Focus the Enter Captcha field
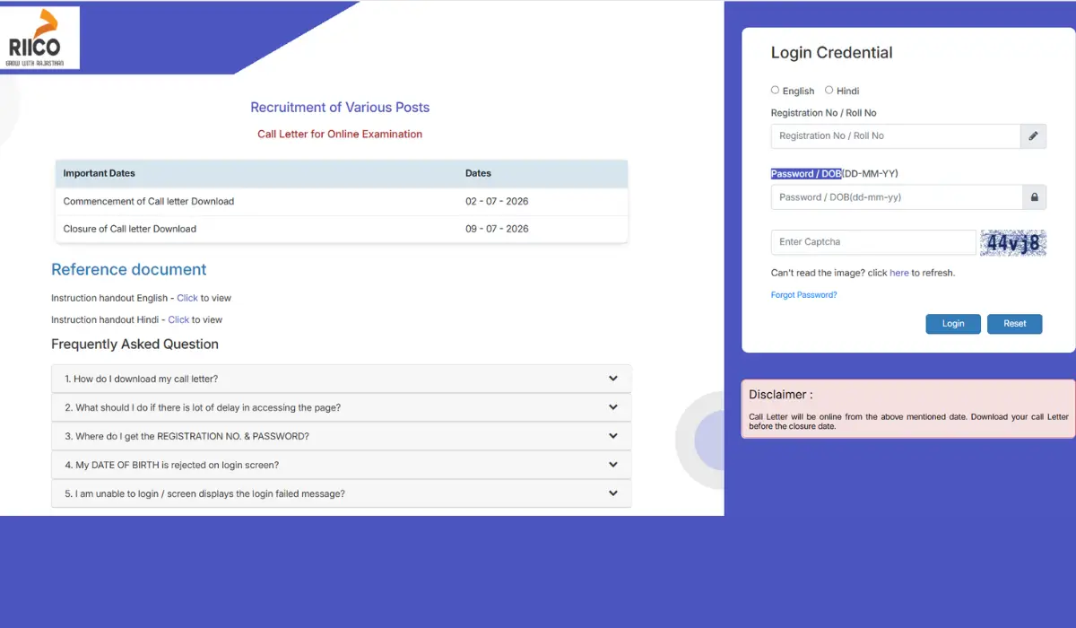The image size is (1076, 628). point(873,242)
